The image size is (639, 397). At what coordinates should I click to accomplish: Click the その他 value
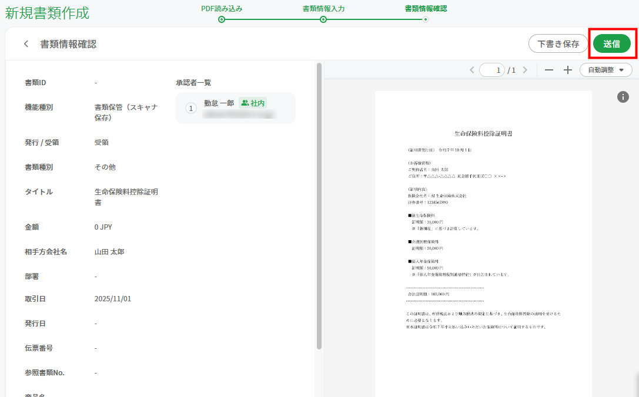105,167
